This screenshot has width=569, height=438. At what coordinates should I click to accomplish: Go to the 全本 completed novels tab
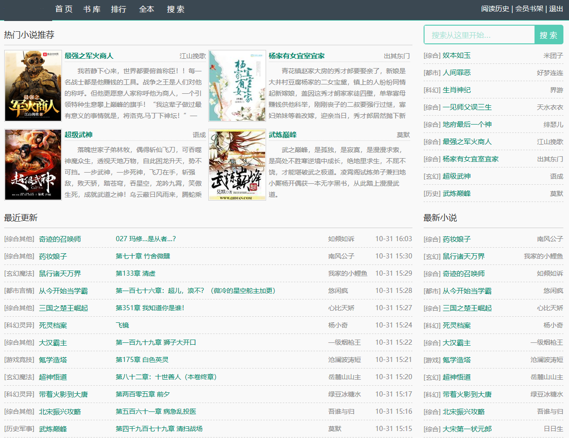146,9
